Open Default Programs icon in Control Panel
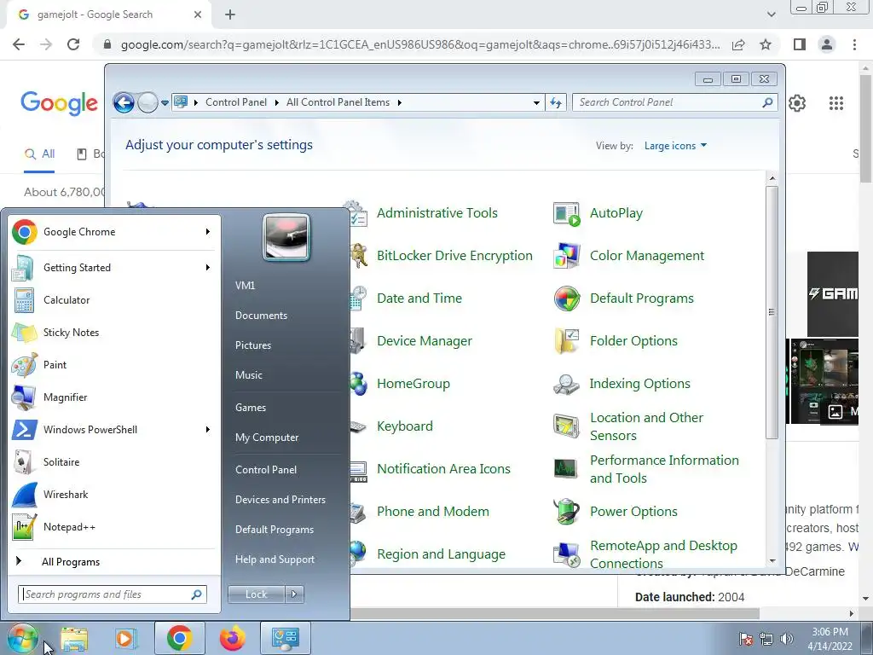This screenshot has height=655, width=873. (x=567, y=299)
